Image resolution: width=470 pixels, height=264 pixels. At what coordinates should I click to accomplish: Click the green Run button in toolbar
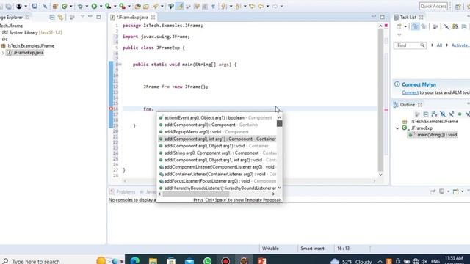(x=94, y=6)
